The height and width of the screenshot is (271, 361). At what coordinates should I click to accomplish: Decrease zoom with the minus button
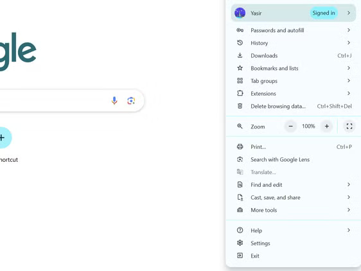click(x=290, y=126)
